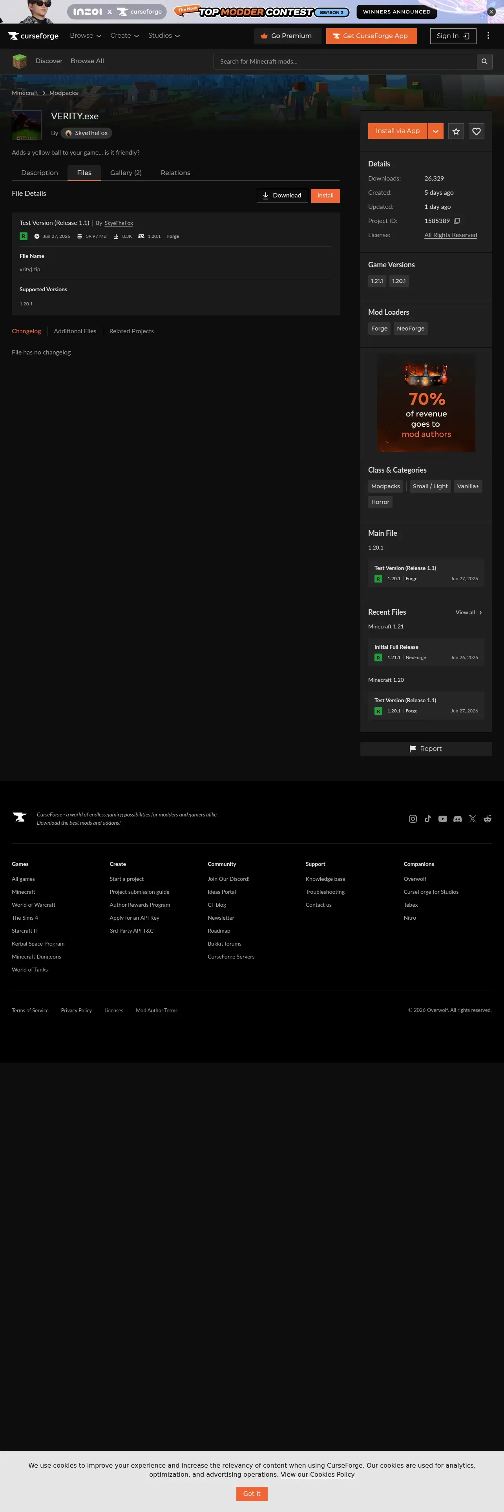The height and width of the screenshot is (1512, 504).
Task: Open Terms of Service footer link
Action: click(x=30, y=1011)
